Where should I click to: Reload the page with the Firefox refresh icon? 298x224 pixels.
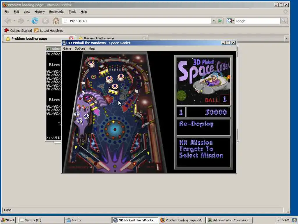(35, 21)
